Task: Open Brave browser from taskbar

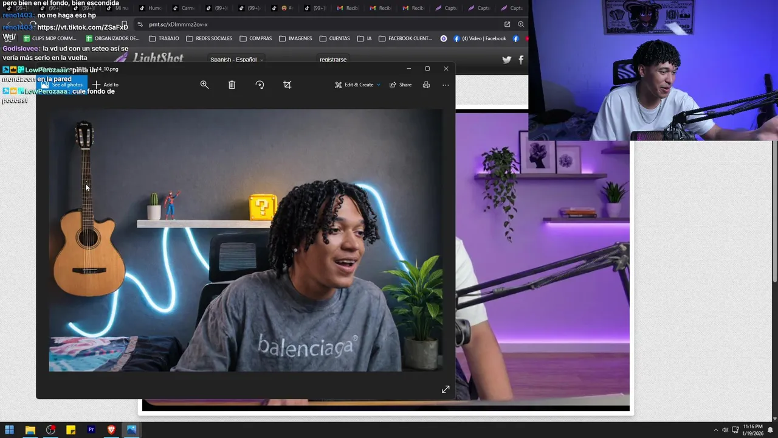Action: pyautogui.click(x=111, y=429)
